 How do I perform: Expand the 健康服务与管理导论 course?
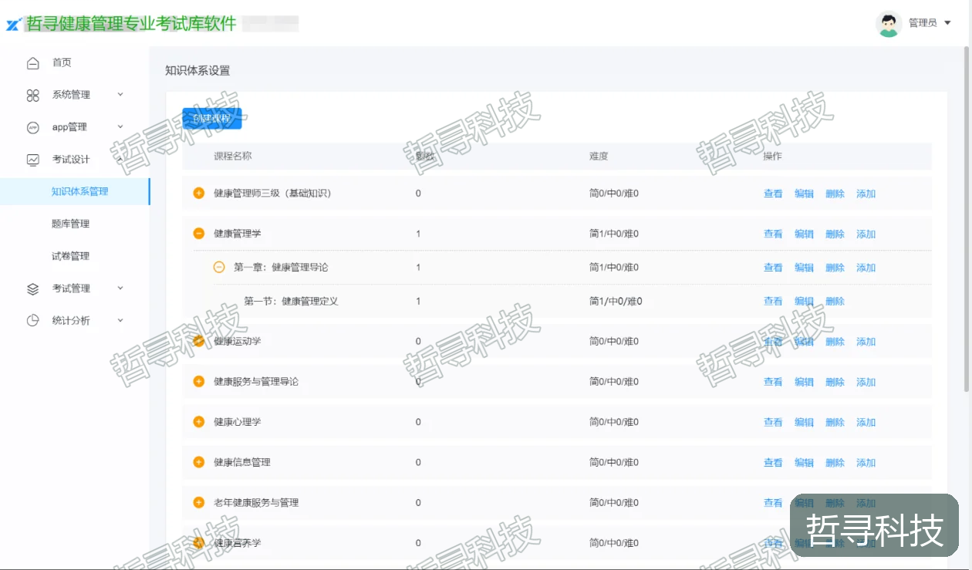(198, 381)
